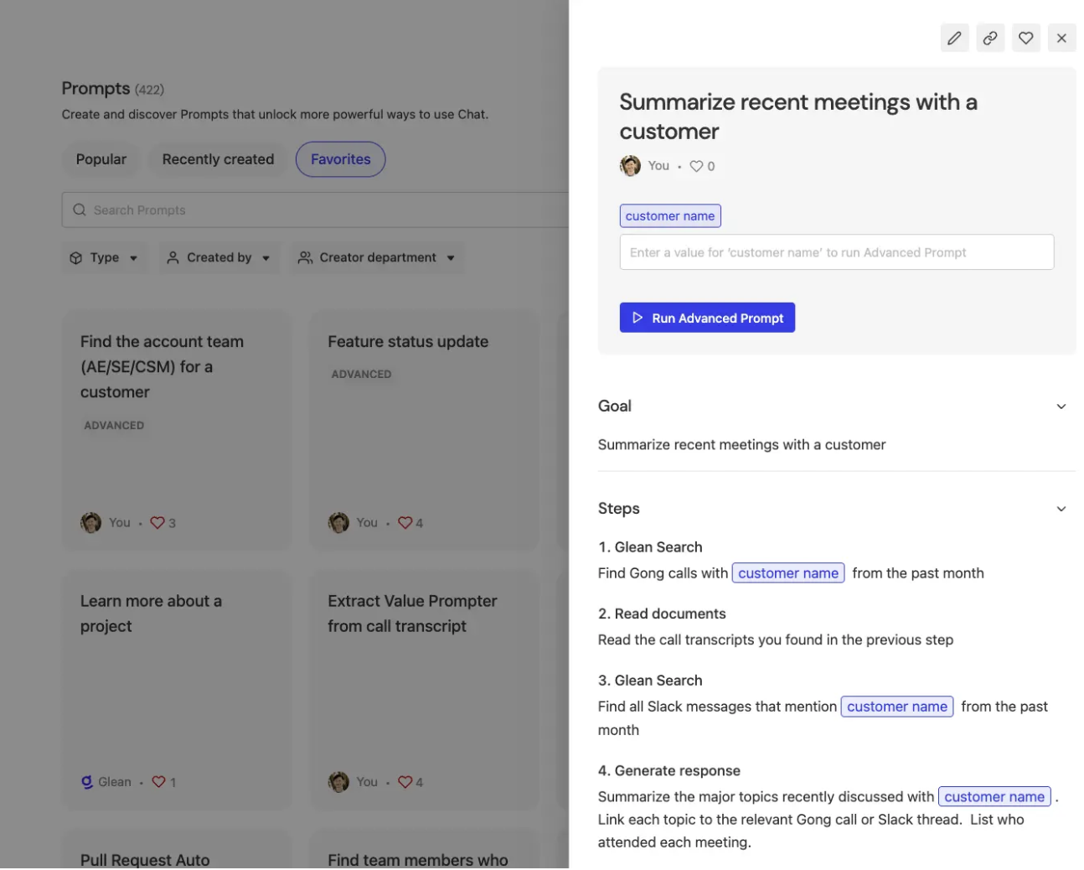Screen dimensions: 1084x870
Task: Click heart icon on Feature status update card
Action: click(405, 522)
